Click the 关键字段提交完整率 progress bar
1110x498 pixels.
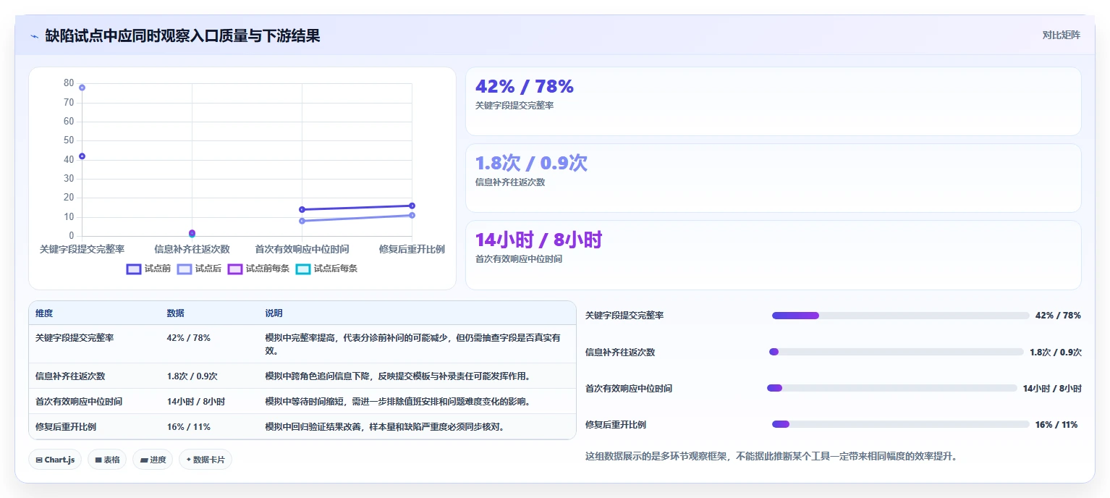[900, 316]
